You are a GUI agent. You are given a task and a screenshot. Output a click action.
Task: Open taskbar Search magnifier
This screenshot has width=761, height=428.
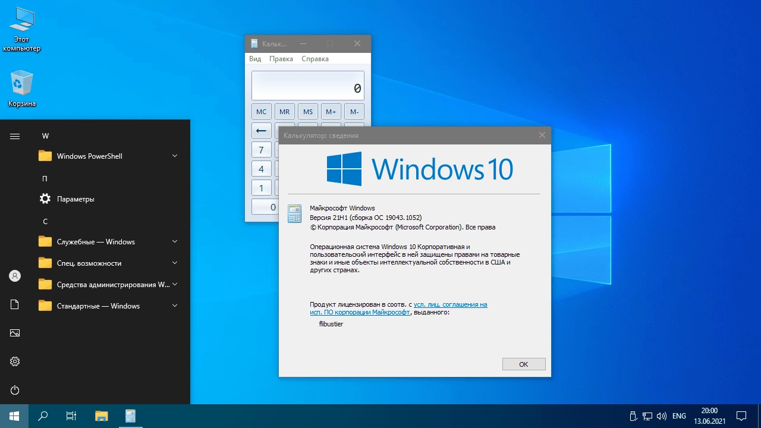pyautogui.click(x=43, y=416)
